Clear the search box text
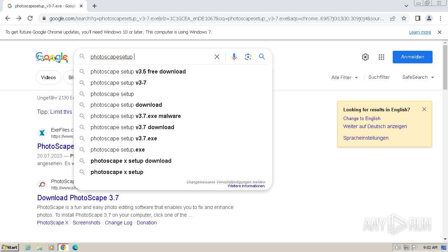The width and height of the screenshot is (448, 252). 217,57
